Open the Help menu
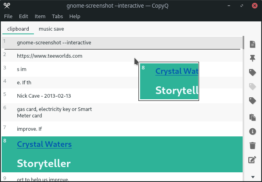The height and width of the screenshot is (182, 262). (75, 17)
